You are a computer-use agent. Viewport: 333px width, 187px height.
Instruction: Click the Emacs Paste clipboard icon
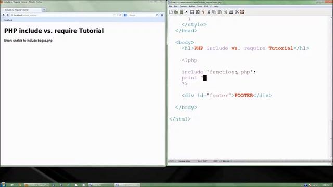tap(220, 12)
